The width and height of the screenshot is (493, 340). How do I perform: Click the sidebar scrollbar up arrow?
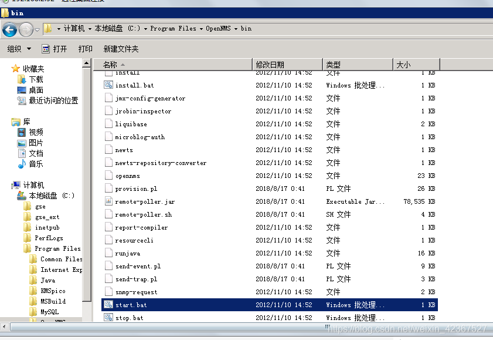click(86, 63)
